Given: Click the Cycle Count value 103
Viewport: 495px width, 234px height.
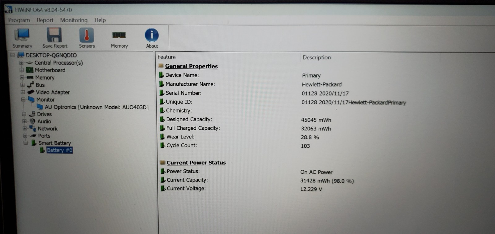Looking at the screenshot, I should [305, 146].
